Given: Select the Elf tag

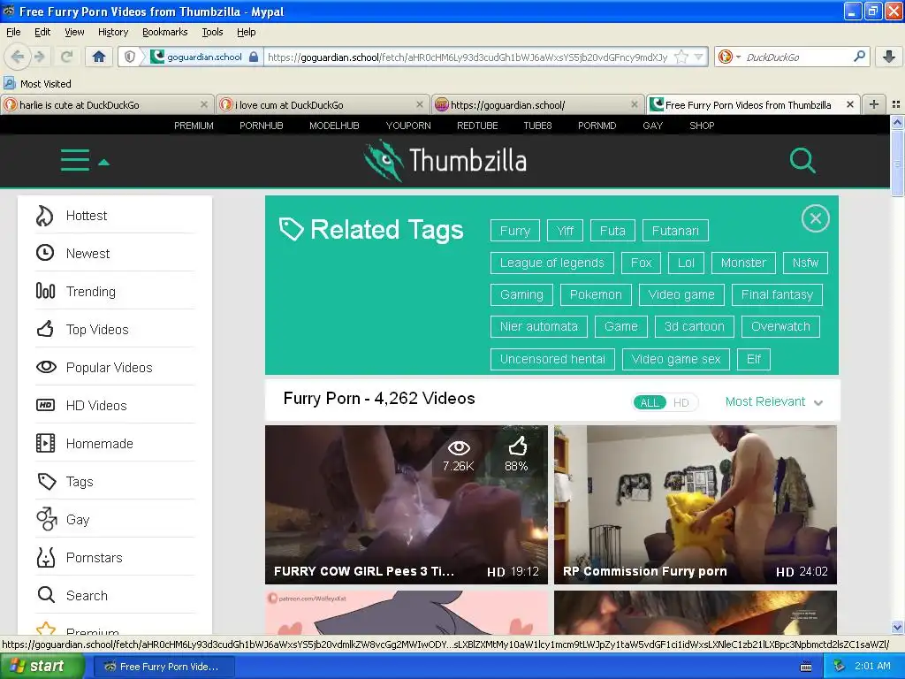Looking at the screenshot, I should click(x=754, y=359).
